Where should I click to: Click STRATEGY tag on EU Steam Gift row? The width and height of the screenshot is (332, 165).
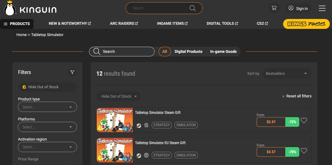(162, 155)
